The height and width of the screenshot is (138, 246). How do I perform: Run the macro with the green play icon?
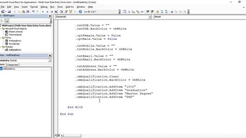[43, 11]
